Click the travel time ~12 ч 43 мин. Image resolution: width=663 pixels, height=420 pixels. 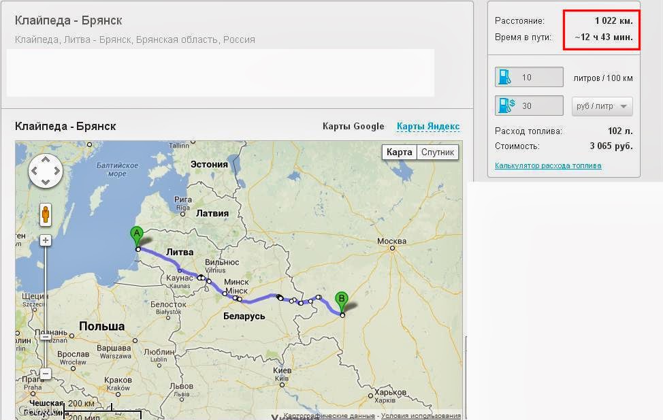pyautogui.click(x=603, y=37)
